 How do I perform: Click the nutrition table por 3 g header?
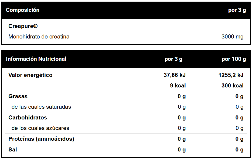coord(173,59)
